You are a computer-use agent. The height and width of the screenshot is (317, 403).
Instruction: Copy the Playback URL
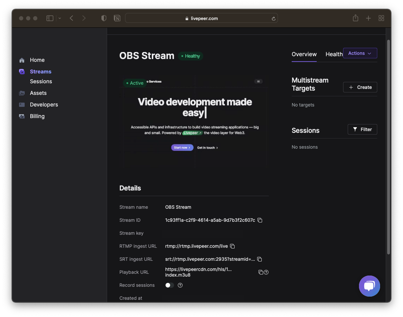[x=261, y=272]
